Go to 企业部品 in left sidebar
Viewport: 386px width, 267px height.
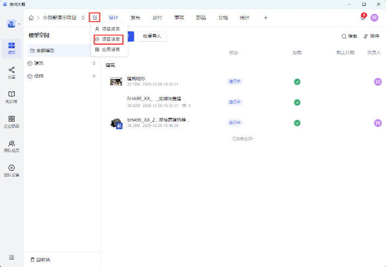coord(11,122)
